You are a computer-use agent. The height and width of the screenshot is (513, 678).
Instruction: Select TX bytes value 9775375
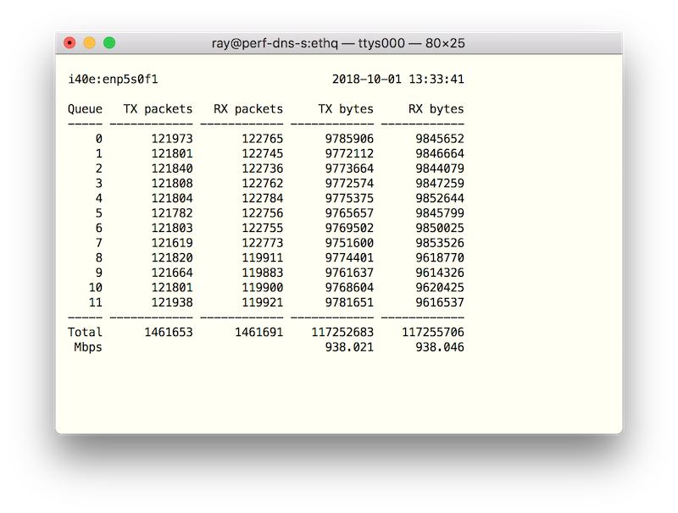pyautogui.click(x=349, y=198)
